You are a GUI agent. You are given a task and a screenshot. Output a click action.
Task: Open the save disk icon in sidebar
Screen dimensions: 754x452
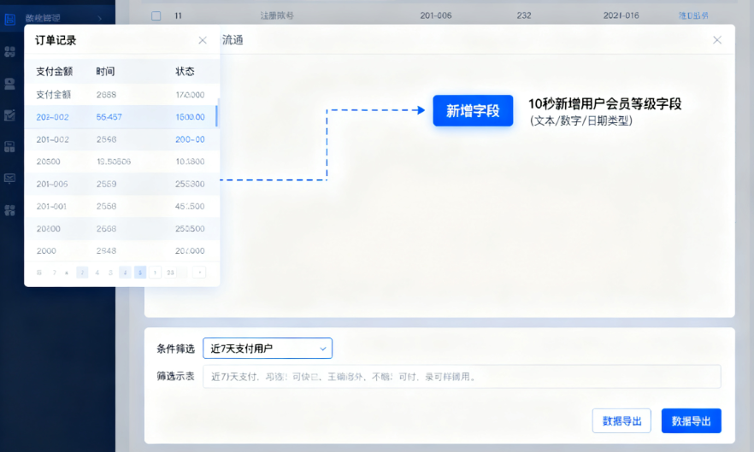click(9, 147)
